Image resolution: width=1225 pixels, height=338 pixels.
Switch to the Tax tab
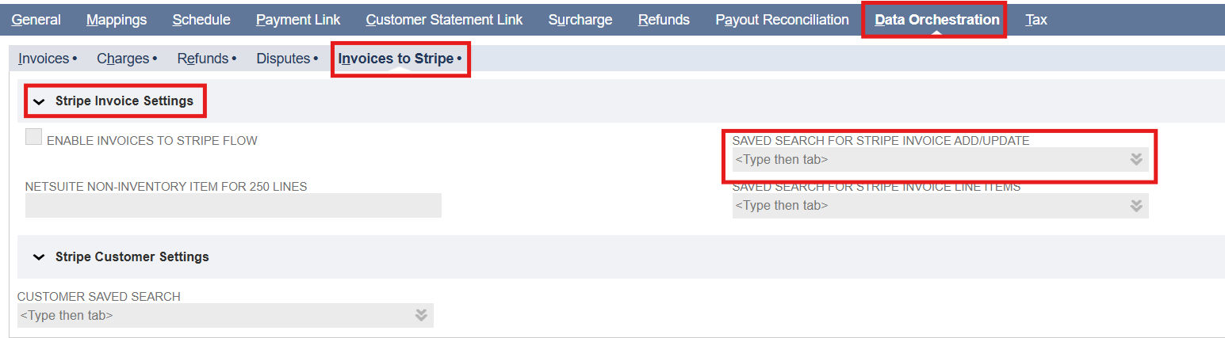point(1036,20)
